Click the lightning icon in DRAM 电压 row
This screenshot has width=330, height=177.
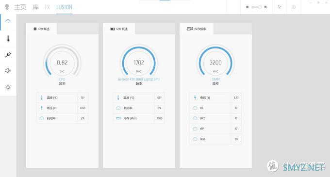coord(195,97)
